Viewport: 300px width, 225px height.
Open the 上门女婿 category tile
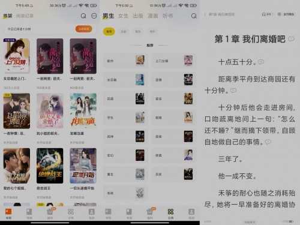174,61
